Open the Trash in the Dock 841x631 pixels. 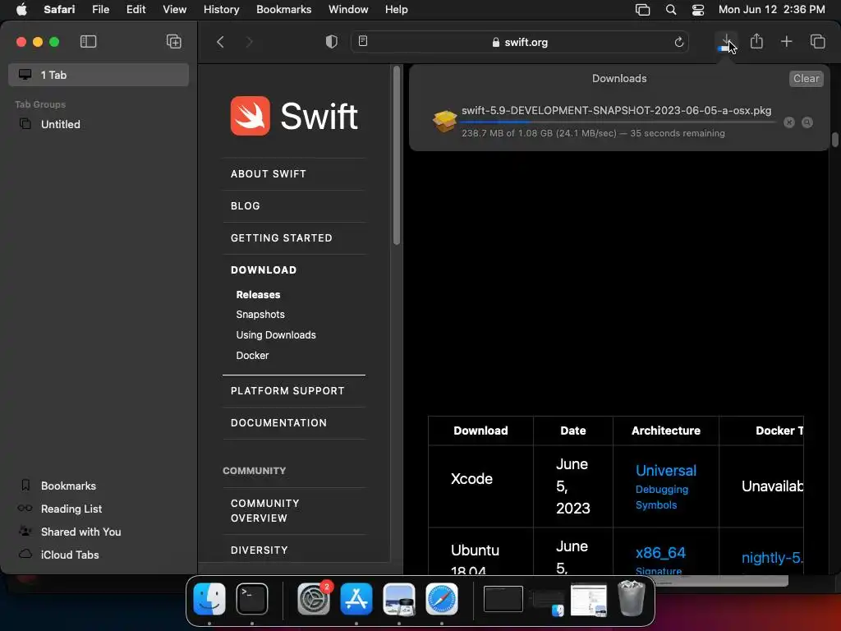tap(632, 598)
